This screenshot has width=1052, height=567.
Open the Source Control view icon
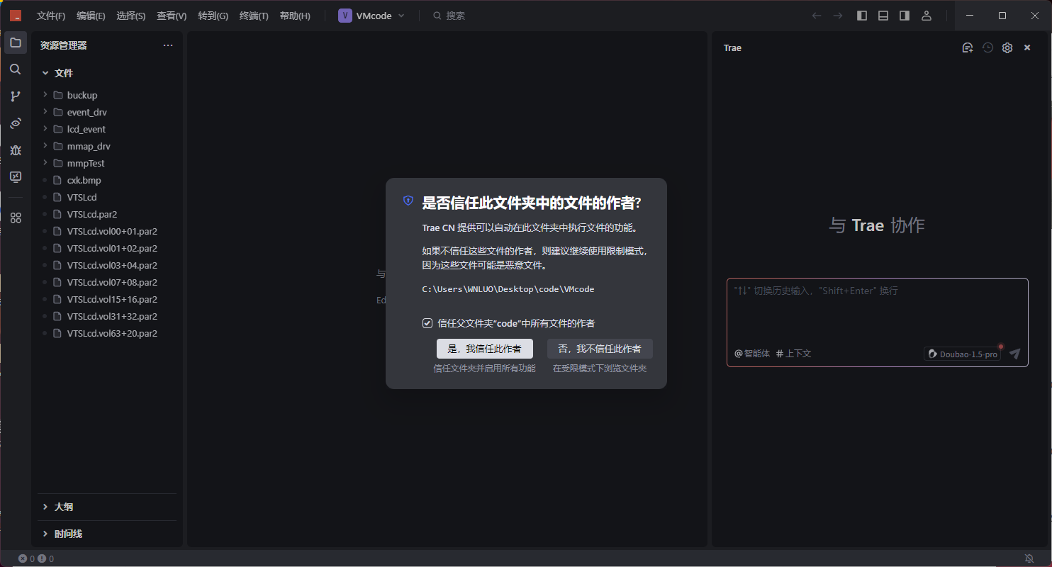[x=16, y=96]
